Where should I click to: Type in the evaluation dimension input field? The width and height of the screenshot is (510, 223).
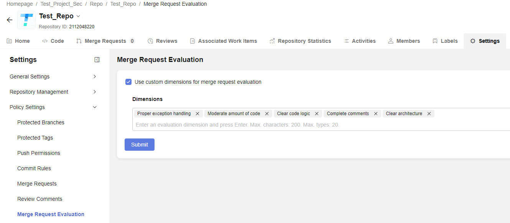[268, 125]
